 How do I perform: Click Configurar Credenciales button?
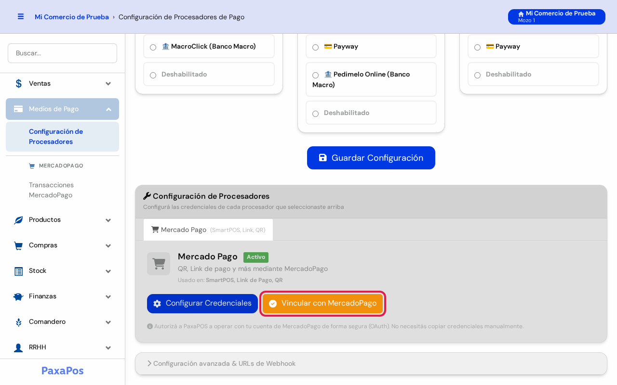202,304
